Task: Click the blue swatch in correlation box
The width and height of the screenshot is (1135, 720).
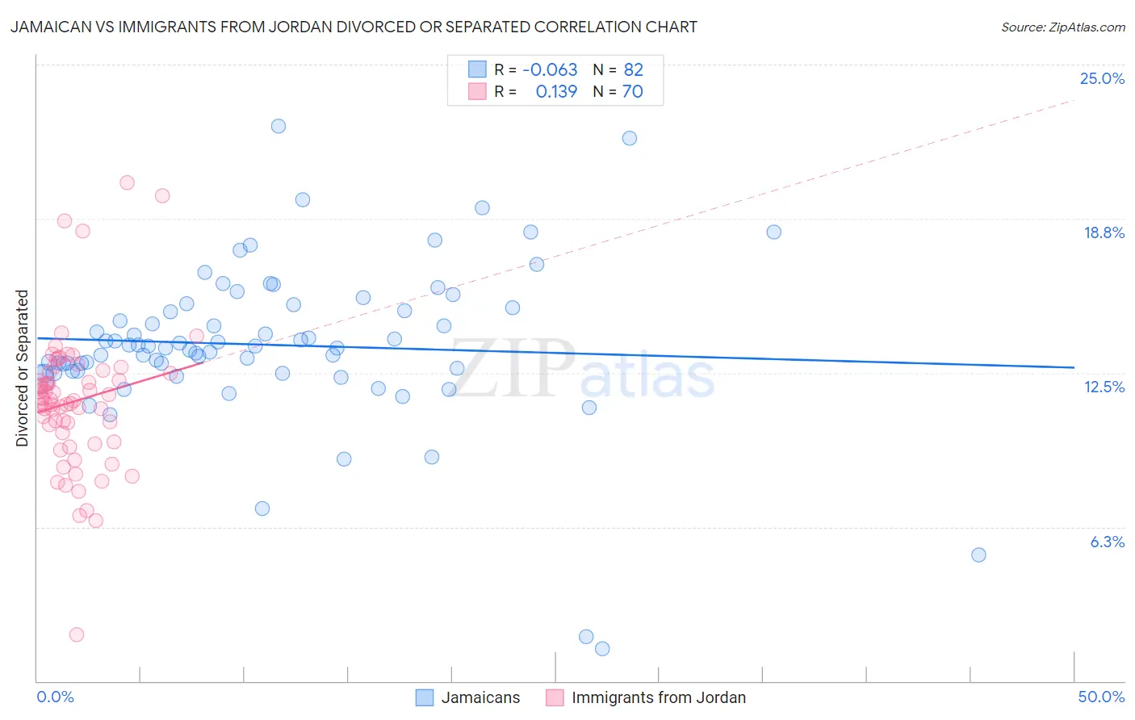Action: click(477, 69)
